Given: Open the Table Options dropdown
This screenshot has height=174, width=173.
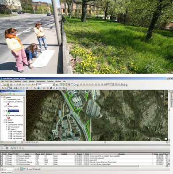Looking at the screenshot, I should 3,148.
